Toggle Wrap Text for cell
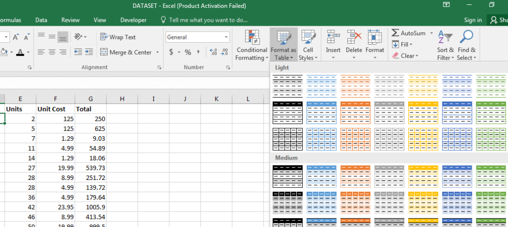Viewport: 508px width, 227px height. (x=118, y=37)
